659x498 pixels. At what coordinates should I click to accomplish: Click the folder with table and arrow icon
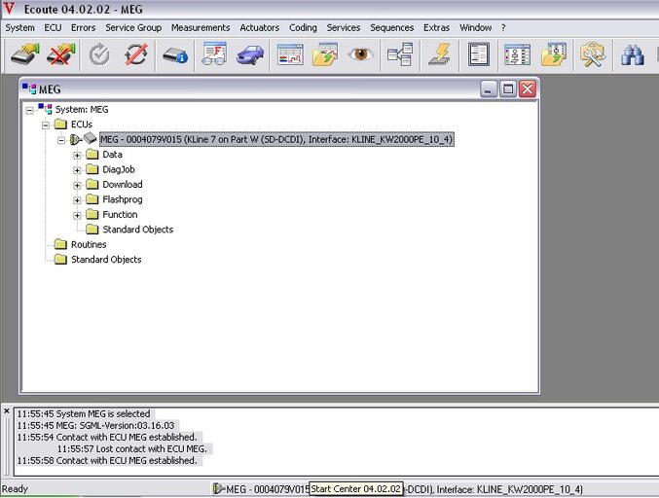click(x=325, y=53)
